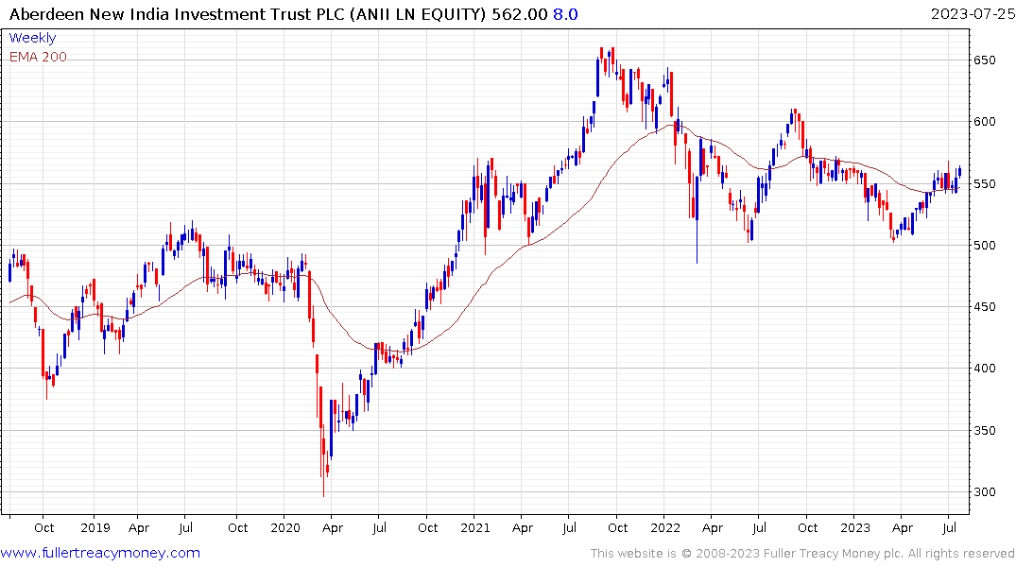The image size is (1016, 567).
Task: Click the copyright notice Fuller Treacy Money plc
Action: coord(802,554)
